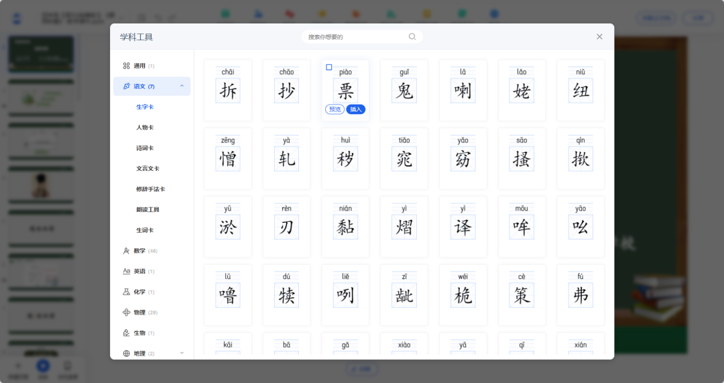Close the 学科工具 dialog
Image resolution: width=724 pixels, height=383 pixels.
pos(599,36)
